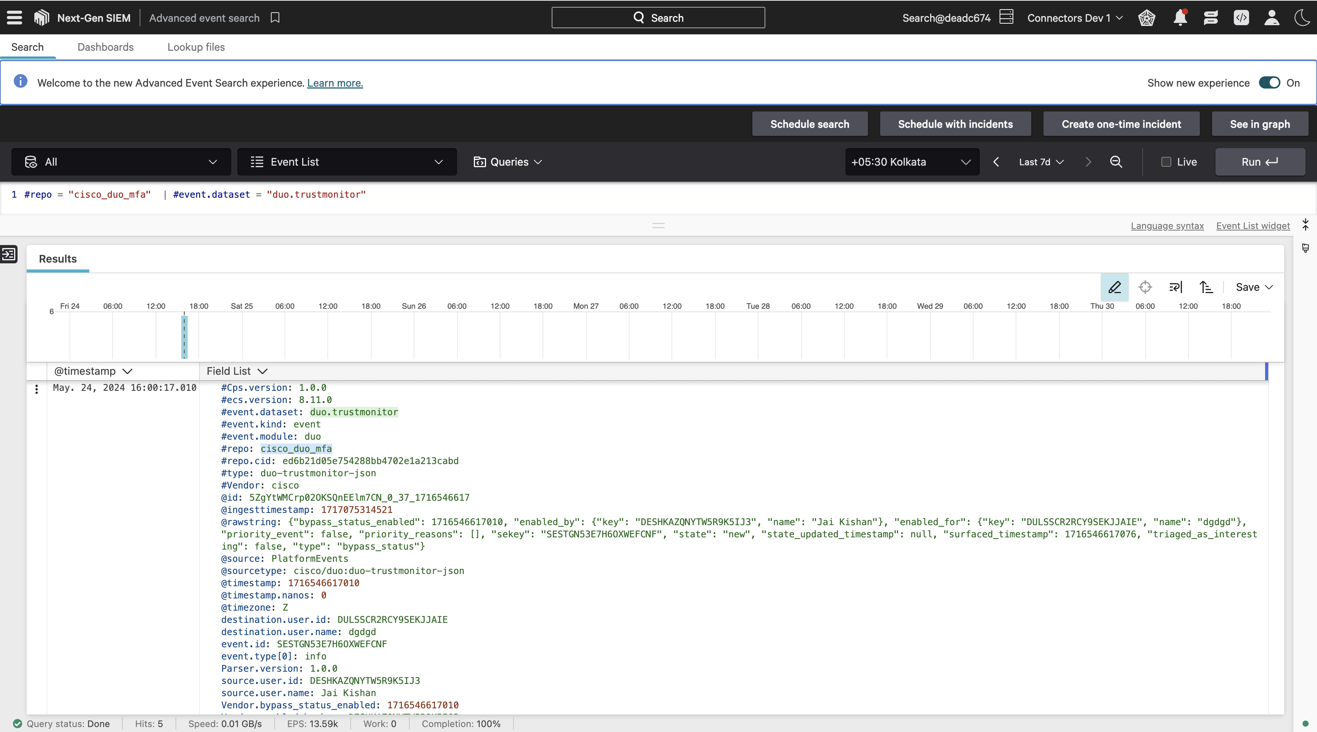Expand the Last 7d time range dropdown
Viewport: 1317px width, 732px height.
click(1041, 162)
